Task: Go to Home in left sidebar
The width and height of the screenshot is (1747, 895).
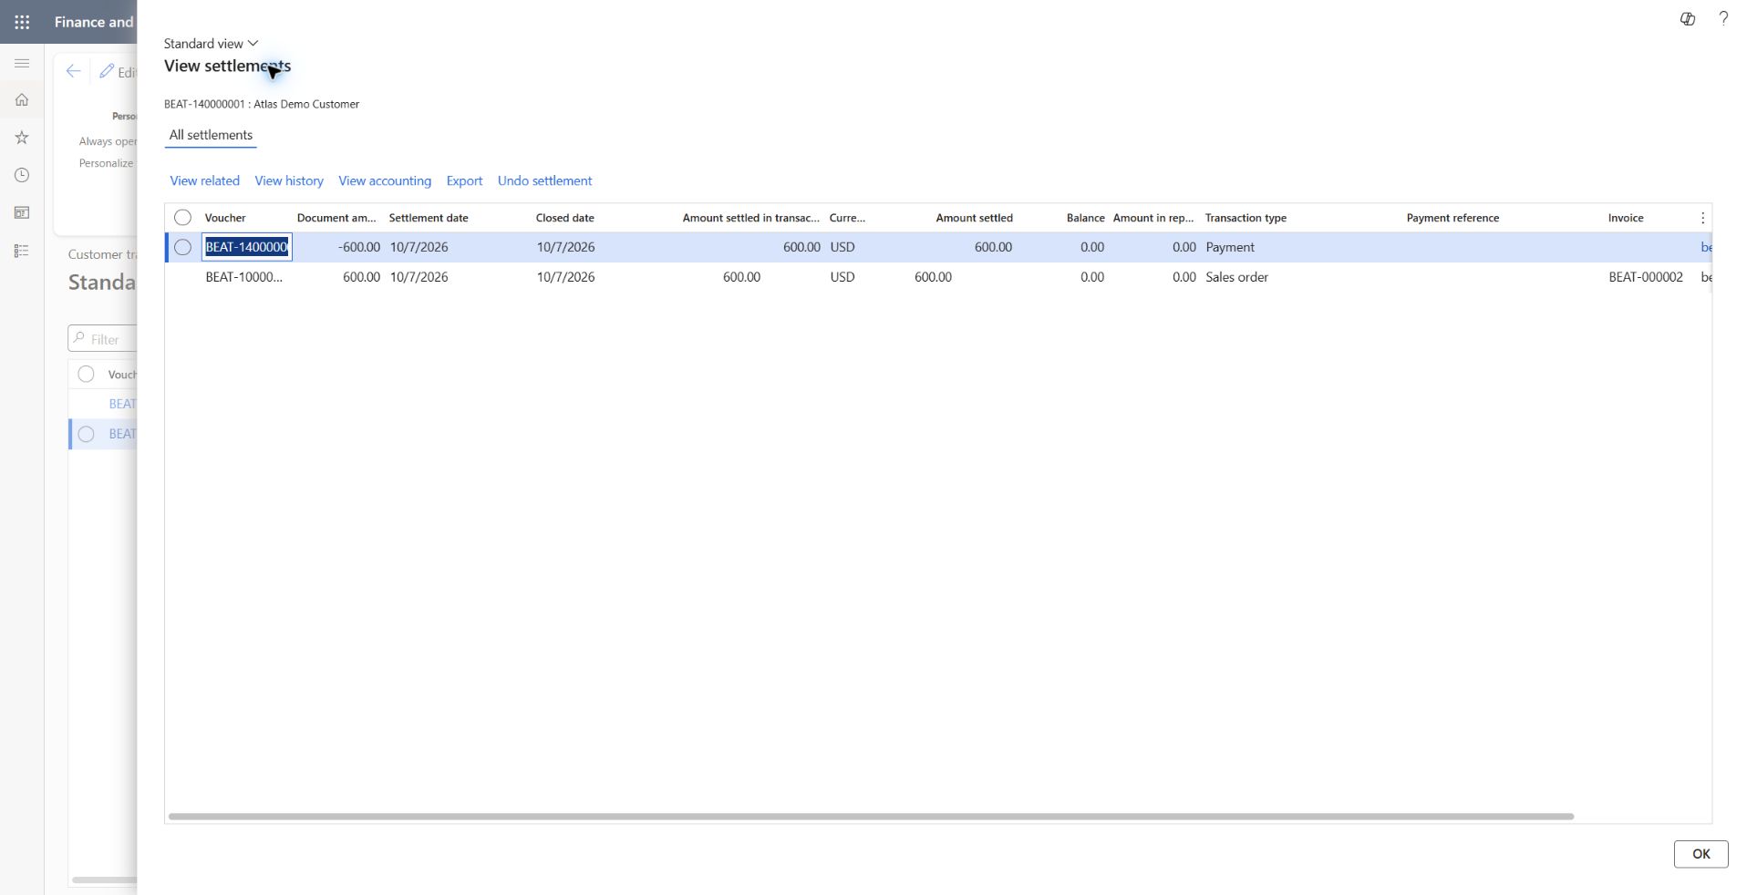Action: [x=22, y=100]
